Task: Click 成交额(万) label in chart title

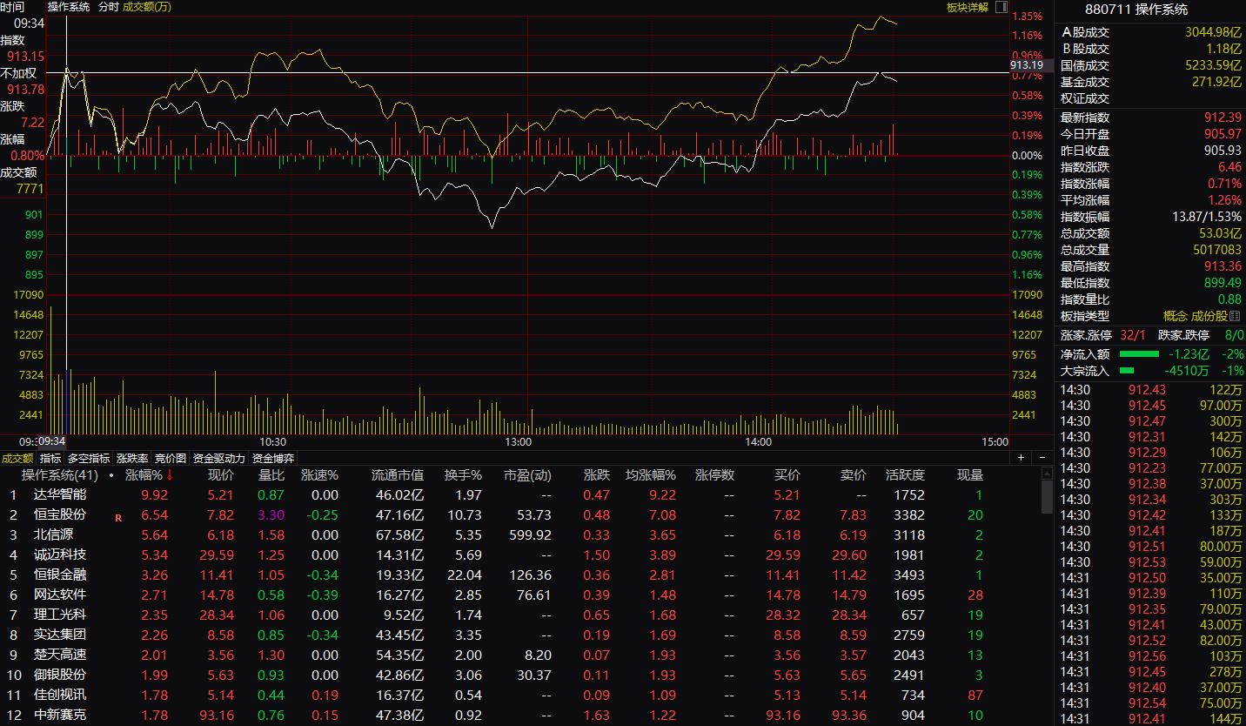Action: (x=147, y=7)
